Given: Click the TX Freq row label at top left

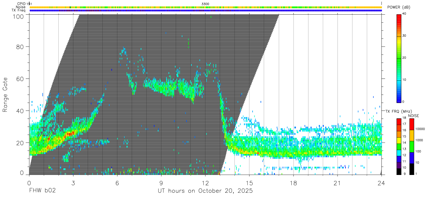Looking at the screenshot, I should click(x=19, y=10).
